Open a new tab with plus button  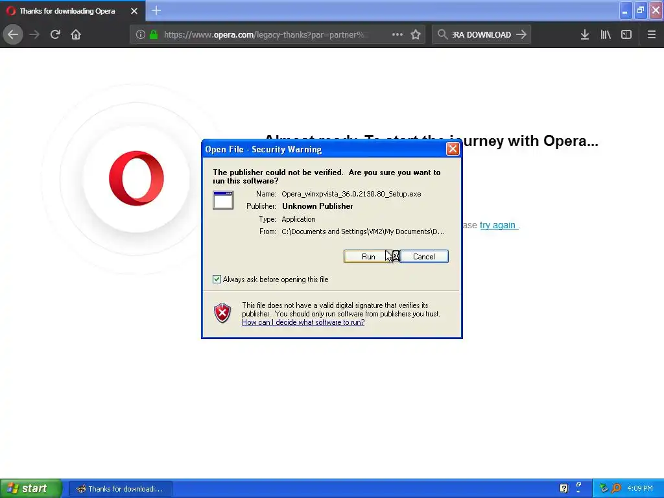tap(156, 10)
